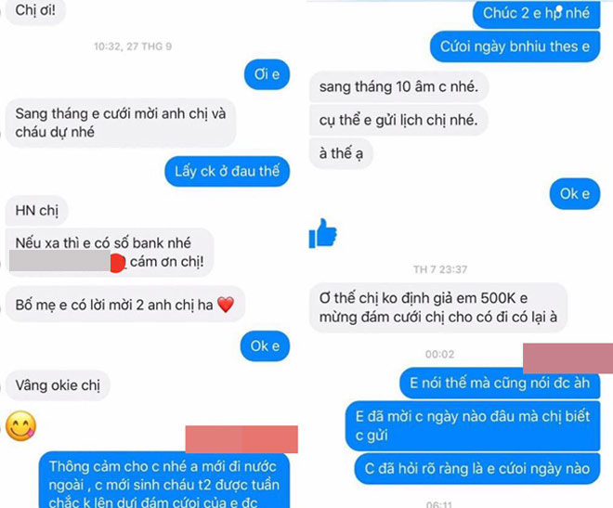This screenshot has width=613, height=508.
Task: Click the yummy face emoji sticker
Action: pos(21,426)
